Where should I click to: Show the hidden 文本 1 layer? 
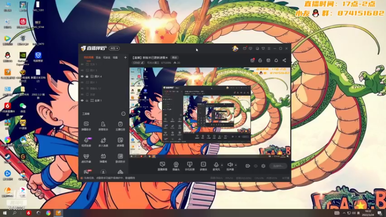pos(82,64)
